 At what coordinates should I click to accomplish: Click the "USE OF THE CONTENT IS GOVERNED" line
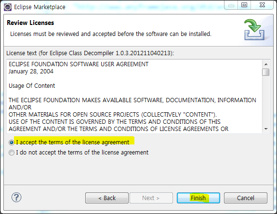tap(115, 122)
